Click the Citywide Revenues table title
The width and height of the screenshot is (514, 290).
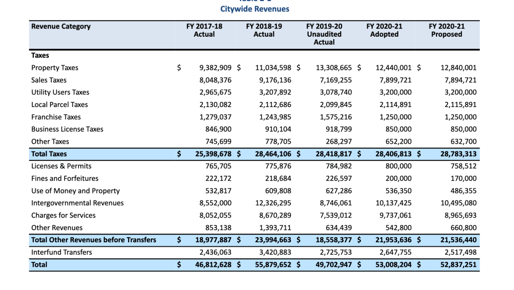click(255, 9)
